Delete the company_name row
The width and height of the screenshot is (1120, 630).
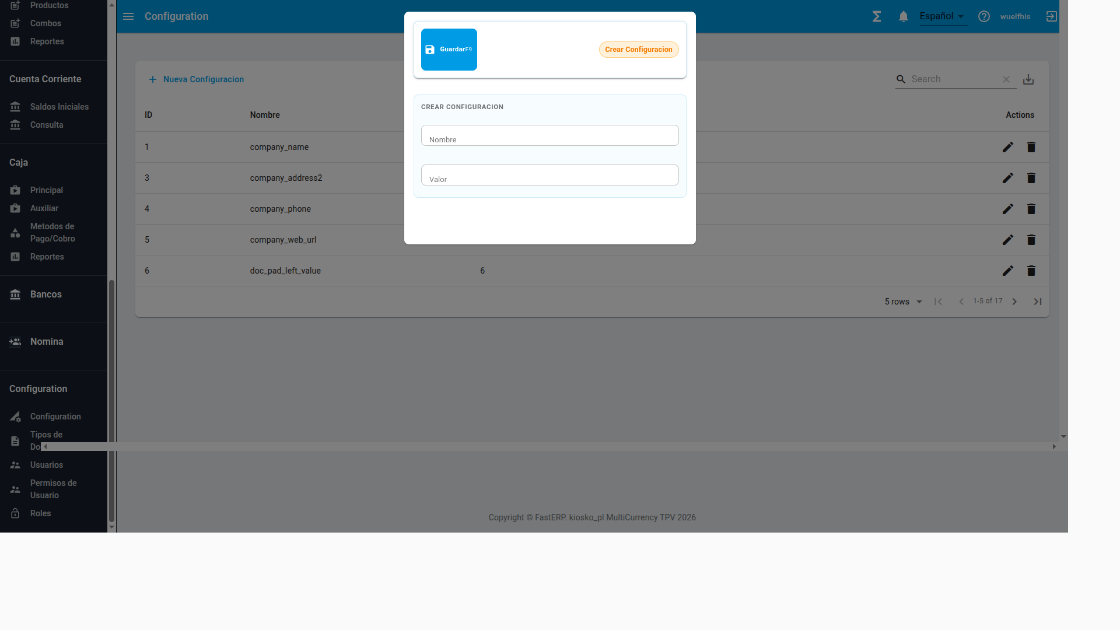click(1031, 147)
